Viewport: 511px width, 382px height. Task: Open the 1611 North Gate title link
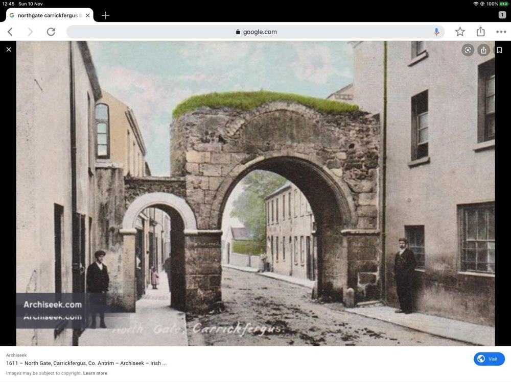click(x=86, y=363)
